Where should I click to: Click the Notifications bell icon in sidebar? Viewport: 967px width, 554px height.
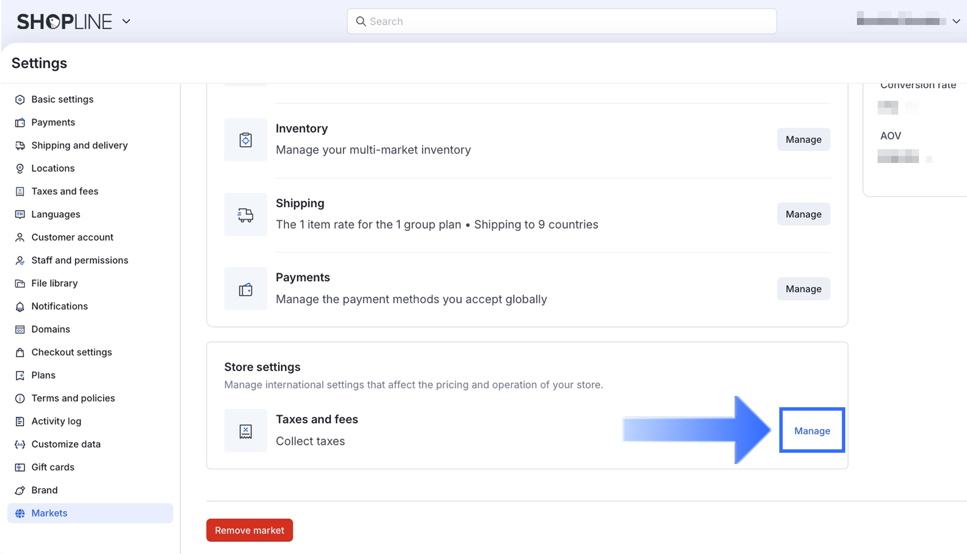(20, 307)
